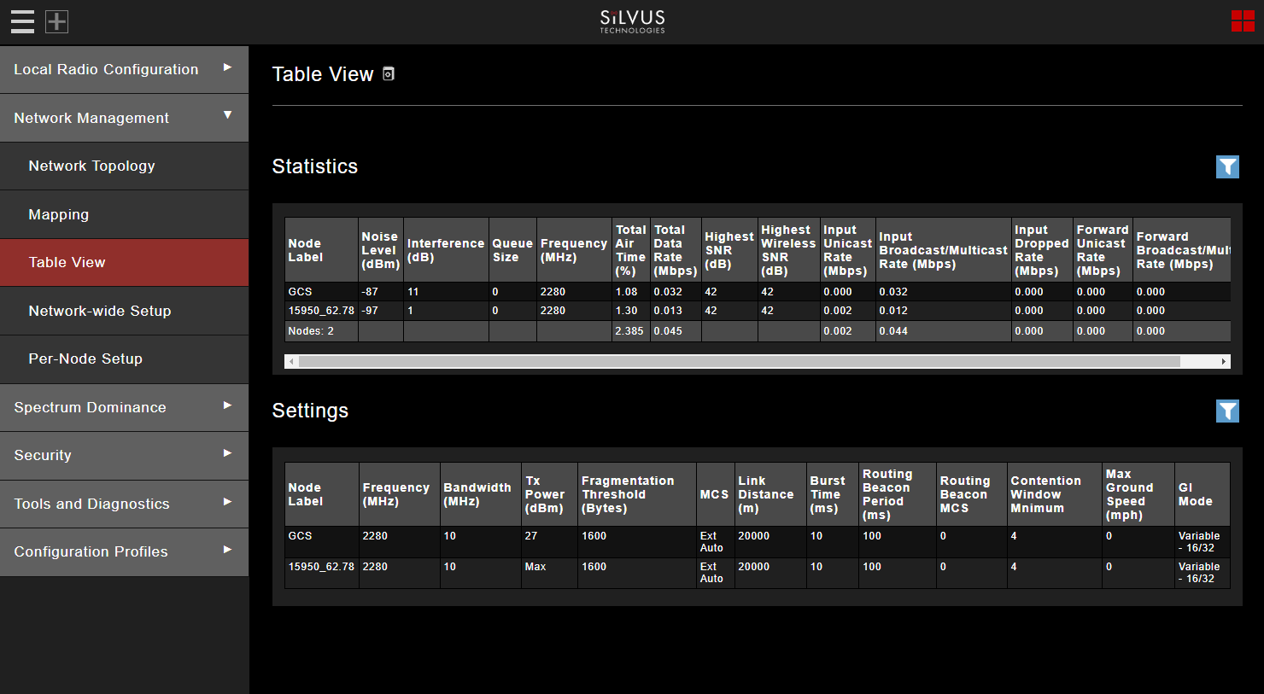
Task: Open the Mapping page
Action: tap(125, 214)
